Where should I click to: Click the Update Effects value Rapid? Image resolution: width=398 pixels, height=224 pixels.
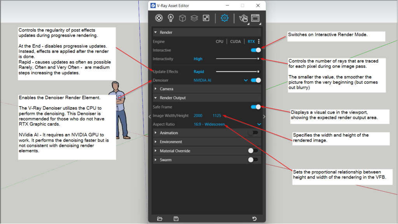pos(199,72)
